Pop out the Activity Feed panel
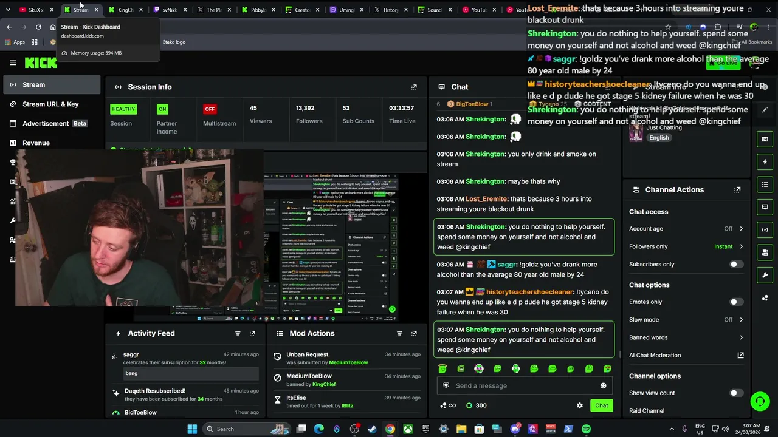This screenshot has width=778, height=437. (252, 333)
